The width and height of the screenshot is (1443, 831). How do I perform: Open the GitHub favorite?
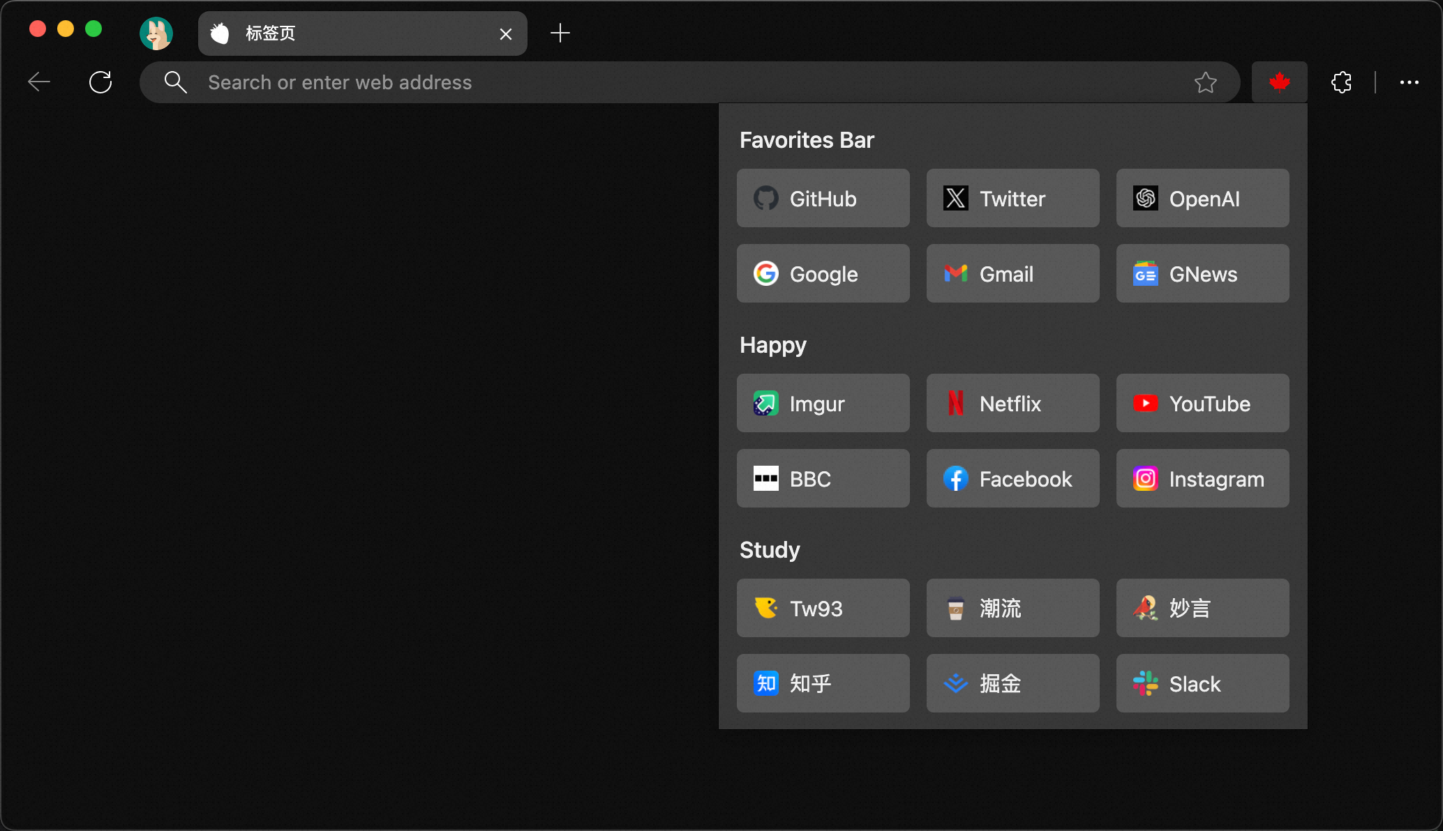[823, 198]
